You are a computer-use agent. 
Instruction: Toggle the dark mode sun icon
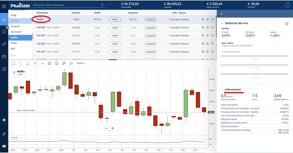click(x=4, y=120)
